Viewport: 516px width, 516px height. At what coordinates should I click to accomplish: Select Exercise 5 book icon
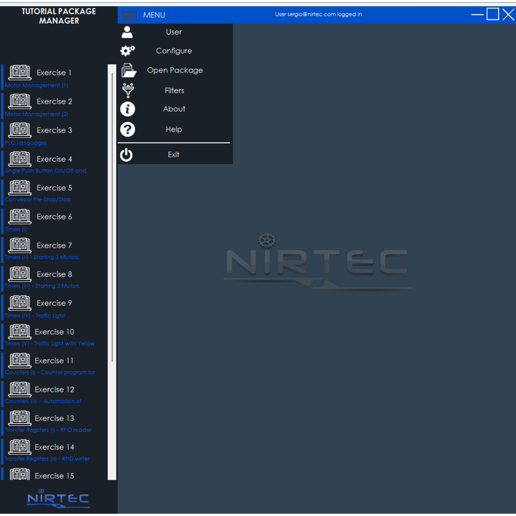[x=20, y=188]
